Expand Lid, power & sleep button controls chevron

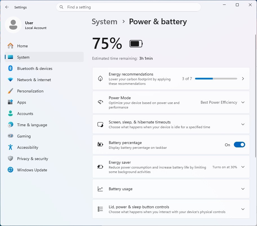pyautogui.click(x=243, y=209)
